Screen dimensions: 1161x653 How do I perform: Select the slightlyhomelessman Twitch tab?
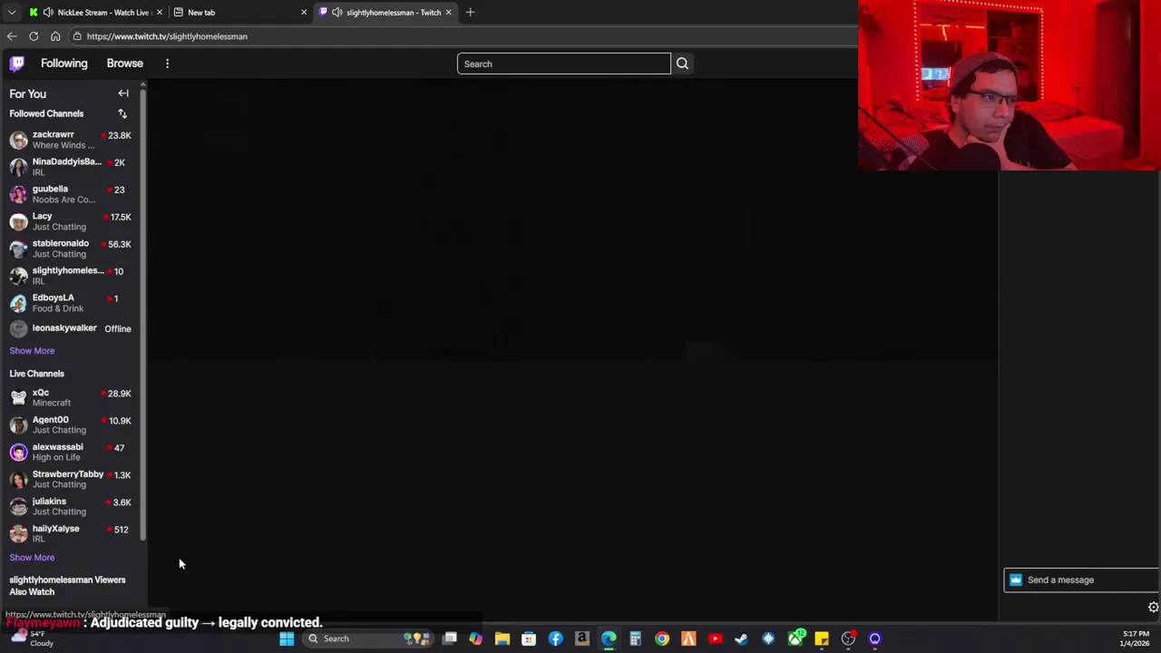(385, 12)
